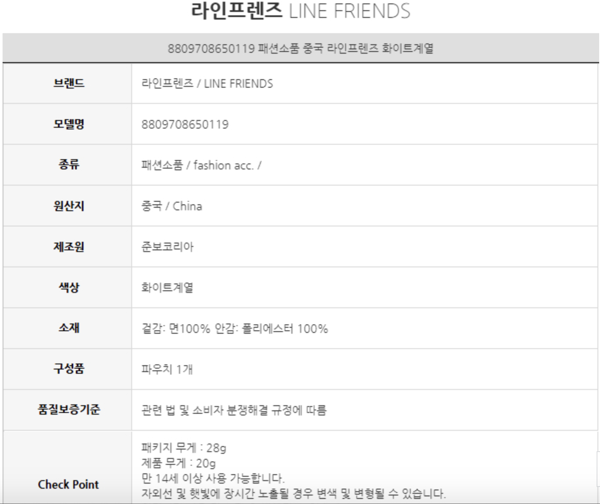The height and width of the screenshot is (504, 600).
Task: Click the 색상 row label
Action: click(x=69, y=287)
